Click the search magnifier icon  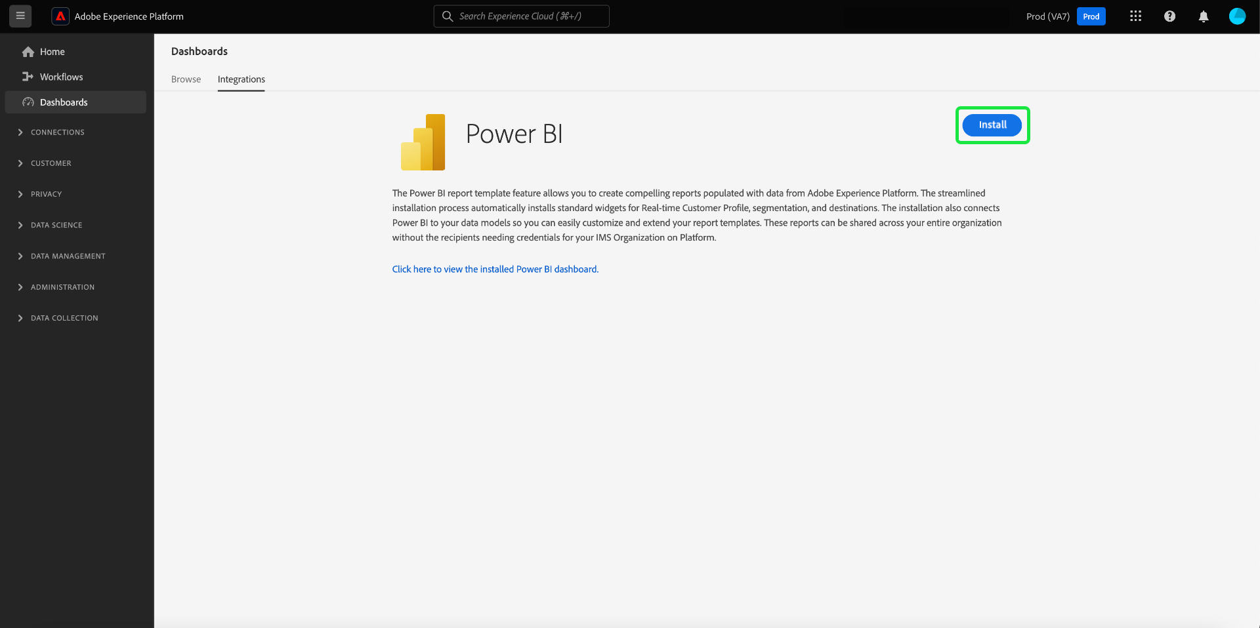point(448,16)
